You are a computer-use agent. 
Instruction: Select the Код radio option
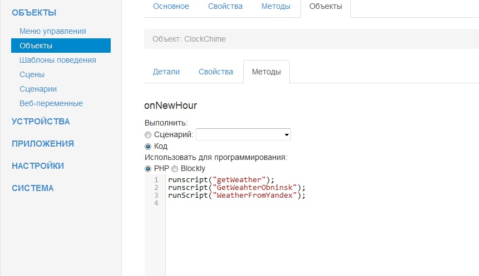coord(148,147)
